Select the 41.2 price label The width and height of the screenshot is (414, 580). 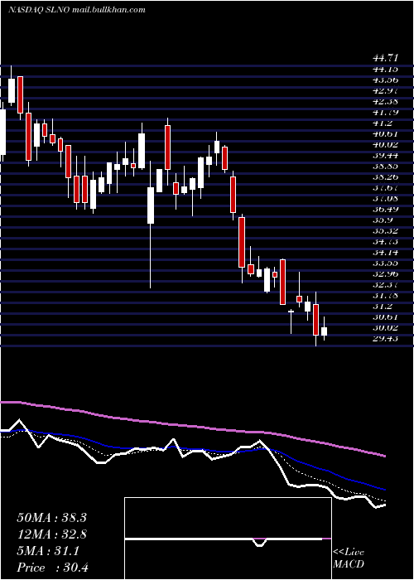[x=382, y=123]
